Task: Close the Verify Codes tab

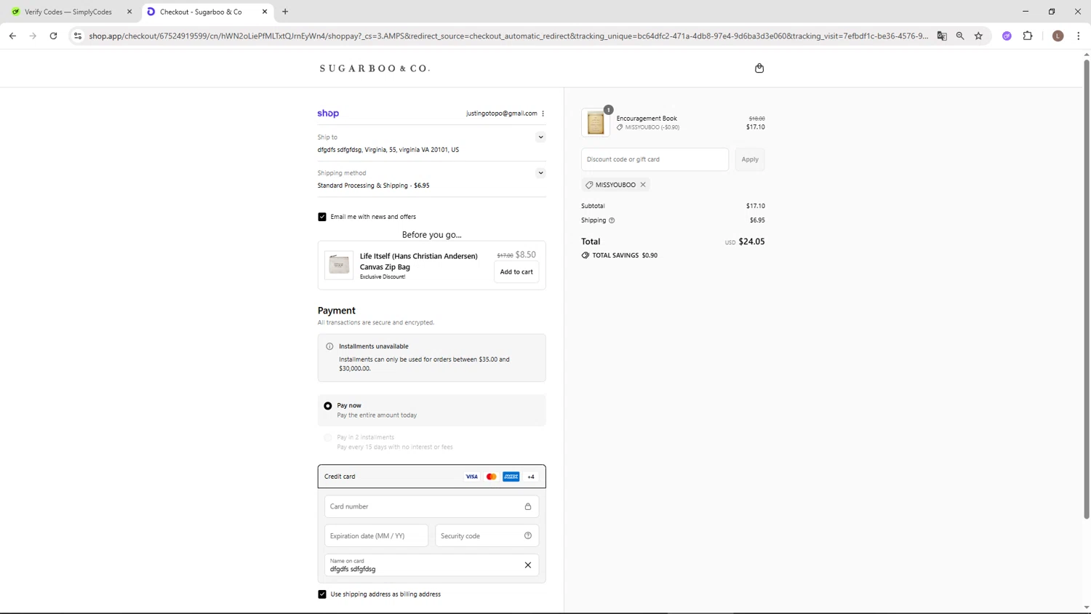Action: tap(129, 12)
